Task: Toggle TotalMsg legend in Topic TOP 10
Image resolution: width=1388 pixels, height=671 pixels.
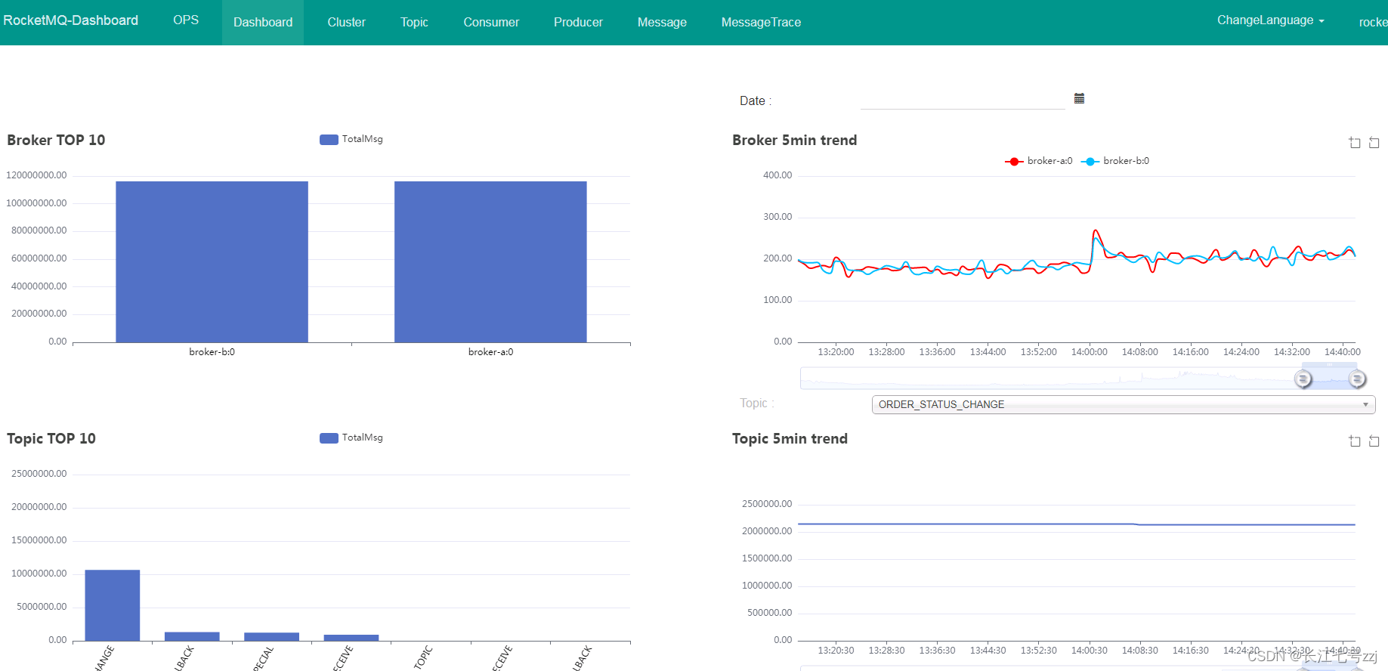Action: click(x=351, y=438)
